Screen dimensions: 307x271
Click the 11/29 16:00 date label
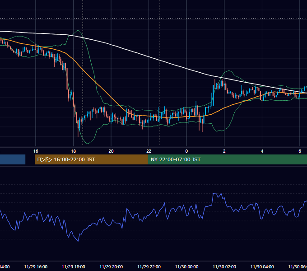[36, 266]
